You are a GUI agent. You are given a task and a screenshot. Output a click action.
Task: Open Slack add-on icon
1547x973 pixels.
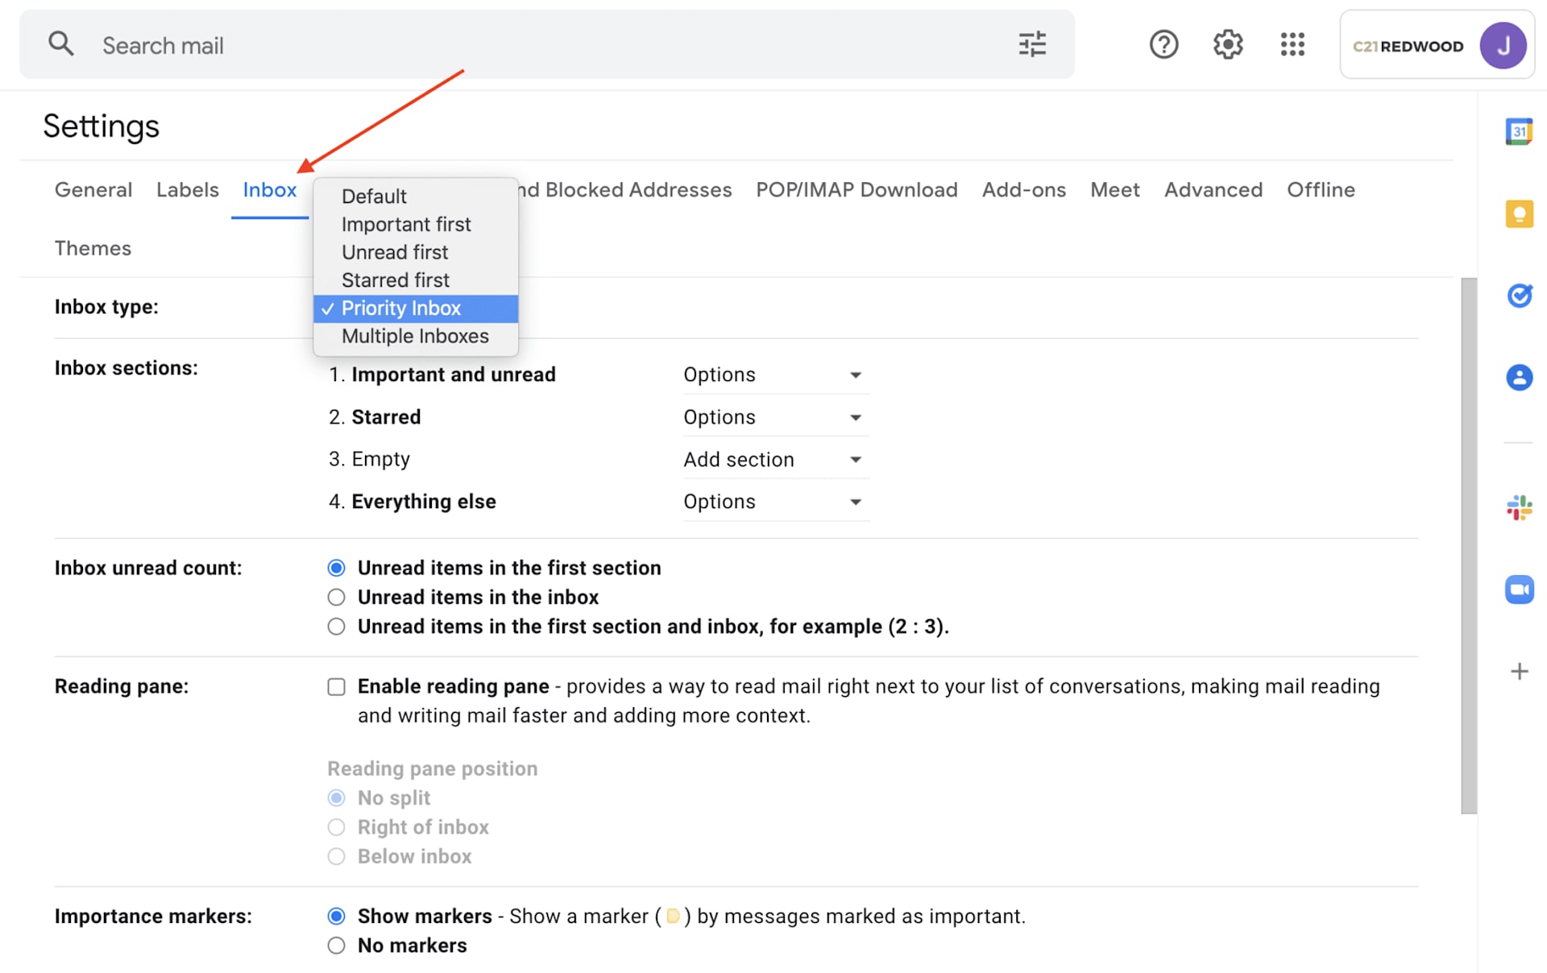click(1519, 507)
